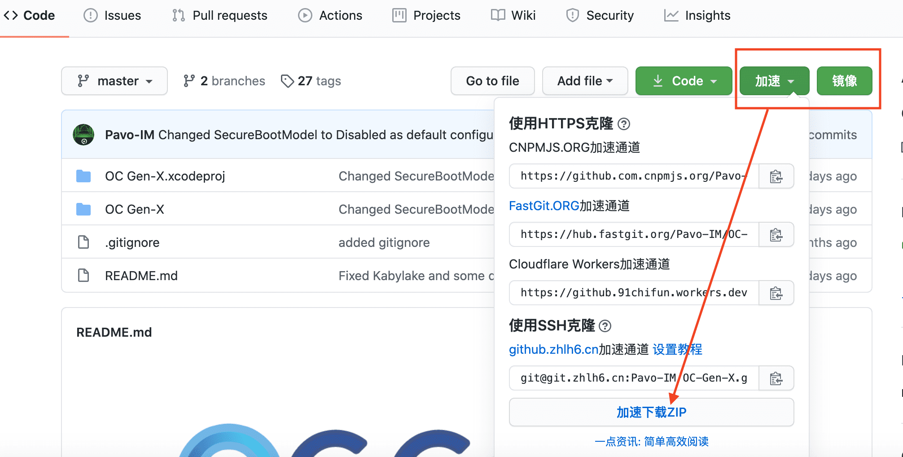The image size is (903, 457).
Task: Click the README.md heading in preview
Action: [x=114, y=332]
